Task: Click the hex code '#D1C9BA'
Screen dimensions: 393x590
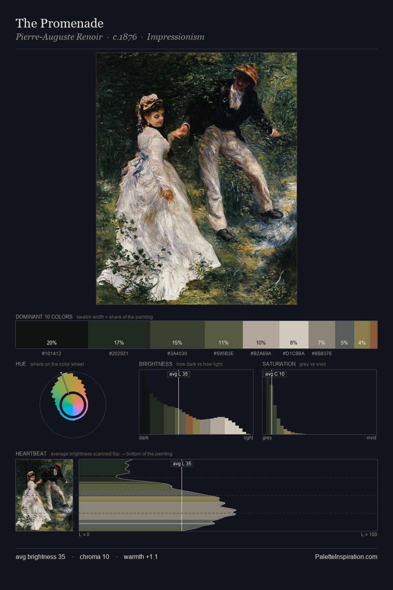Action: [294, 354]
